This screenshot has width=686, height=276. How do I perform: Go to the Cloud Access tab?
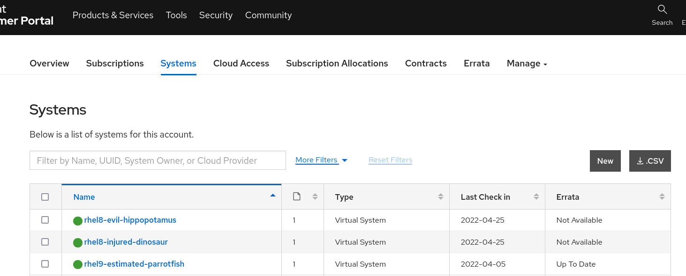[x=241, y=64]
